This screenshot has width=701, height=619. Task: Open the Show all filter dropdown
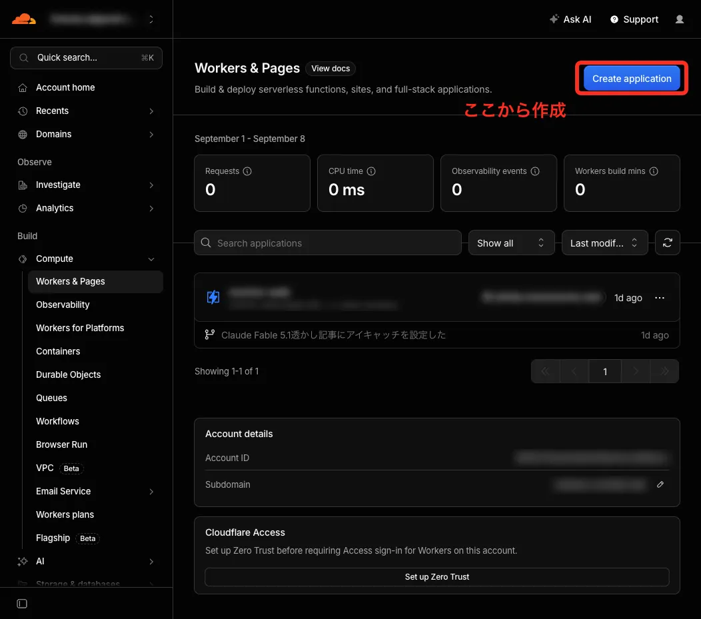coord(512,243)
